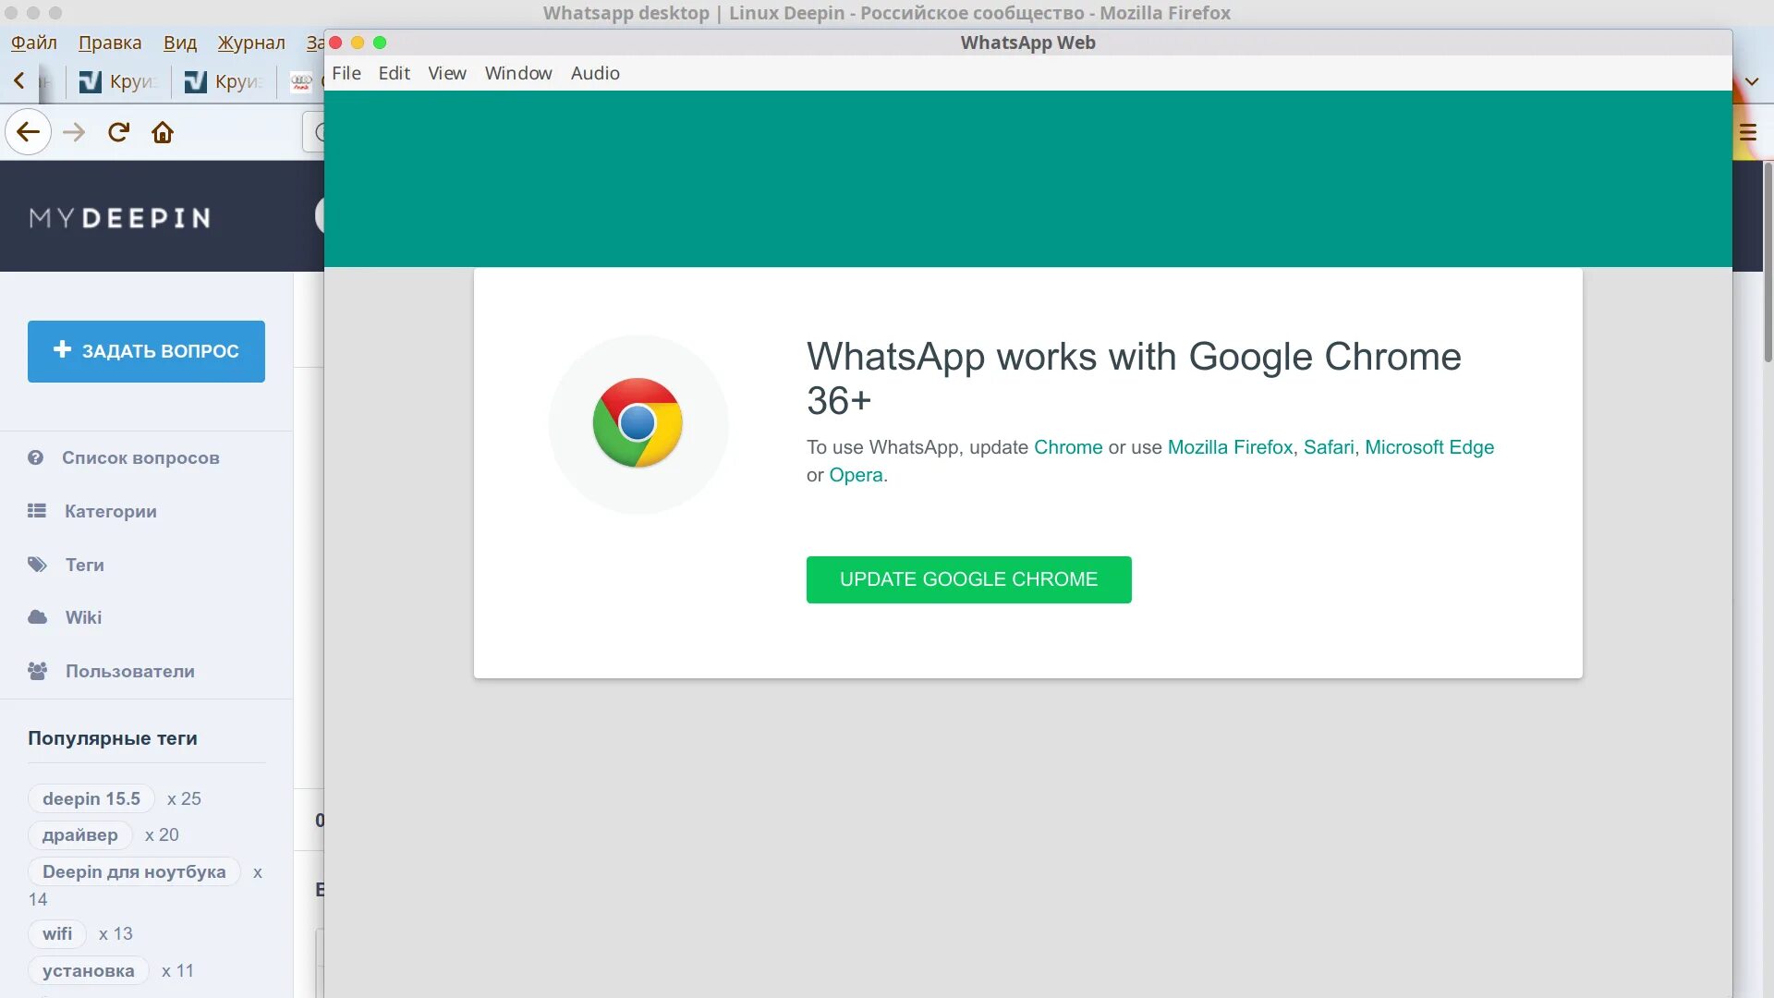Maximize WhatsApp Web with green button
This screenshot has height=998, width=1774.
pos(380,43)
